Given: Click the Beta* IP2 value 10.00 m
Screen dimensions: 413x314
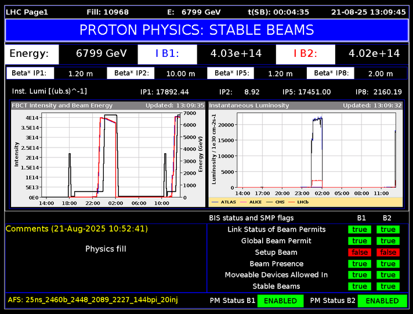Looking at the screenshot, I should [x=180, y=74].
